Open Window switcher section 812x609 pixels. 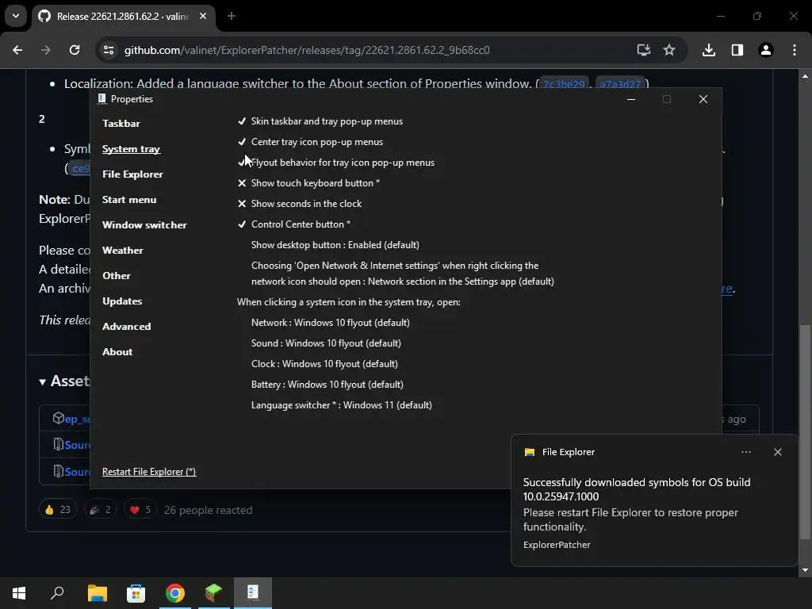coord(144,224)
